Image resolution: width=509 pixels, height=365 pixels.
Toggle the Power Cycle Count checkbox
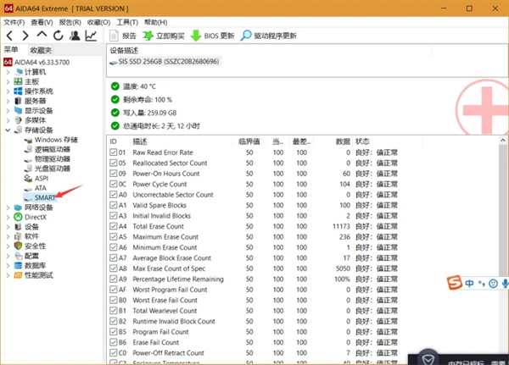tap(115, 184)
